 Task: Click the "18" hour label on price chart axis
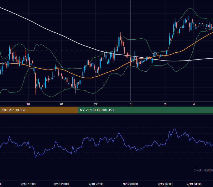point(28,104)
